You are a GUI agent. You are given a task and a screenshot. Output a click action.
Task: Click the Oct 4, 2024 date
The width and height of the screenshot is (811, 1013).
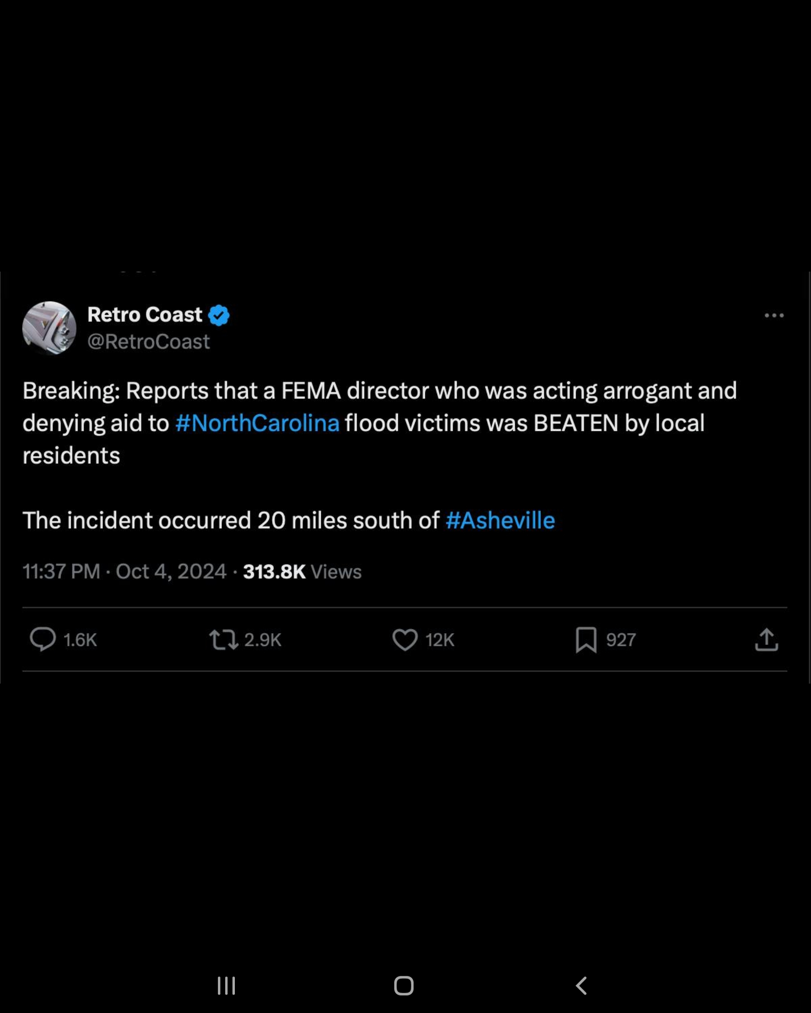(171, 571)
